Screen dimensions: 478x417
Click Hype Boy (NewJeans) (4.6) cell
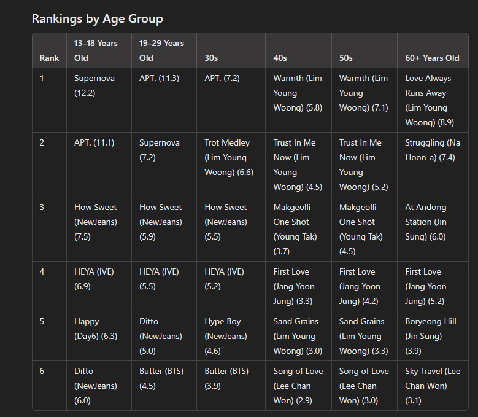(231, 336)
